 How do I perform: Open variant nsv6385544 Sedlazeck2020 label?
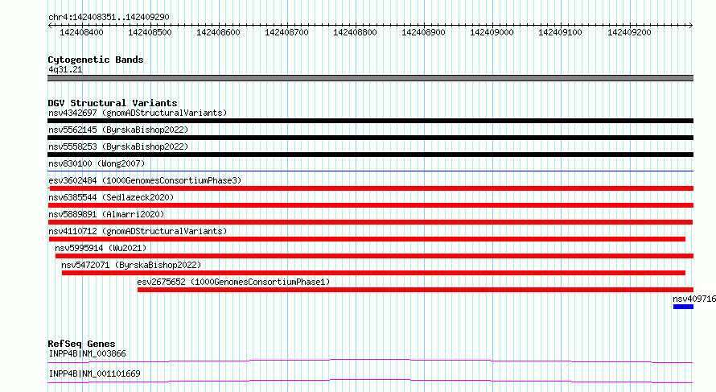(111, 197)
